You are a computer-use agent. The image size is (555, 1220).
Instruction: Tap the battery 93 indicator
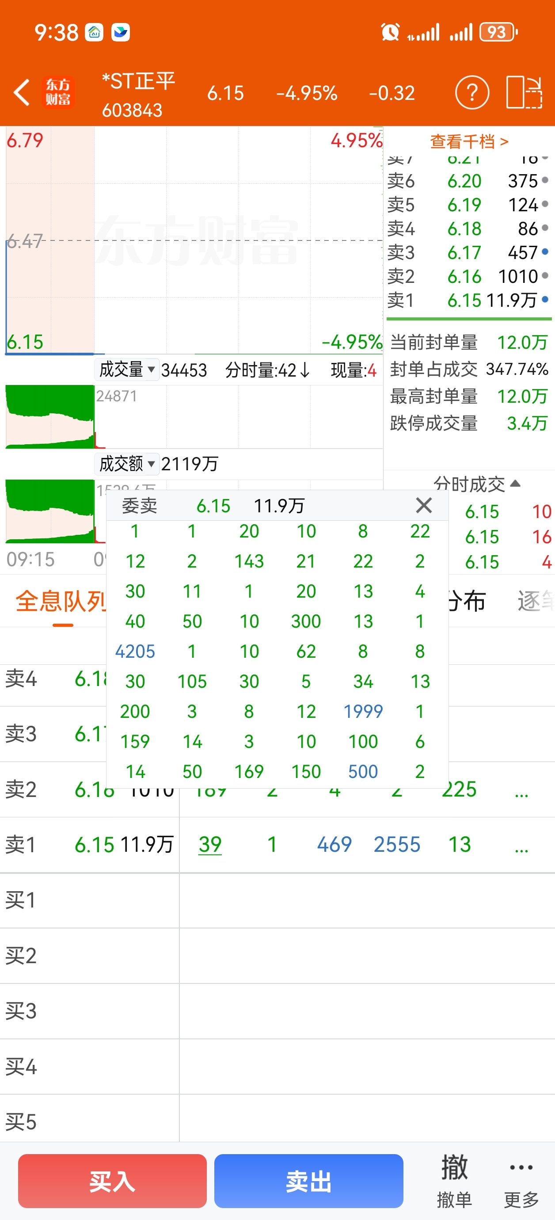(x=498, y=32)
